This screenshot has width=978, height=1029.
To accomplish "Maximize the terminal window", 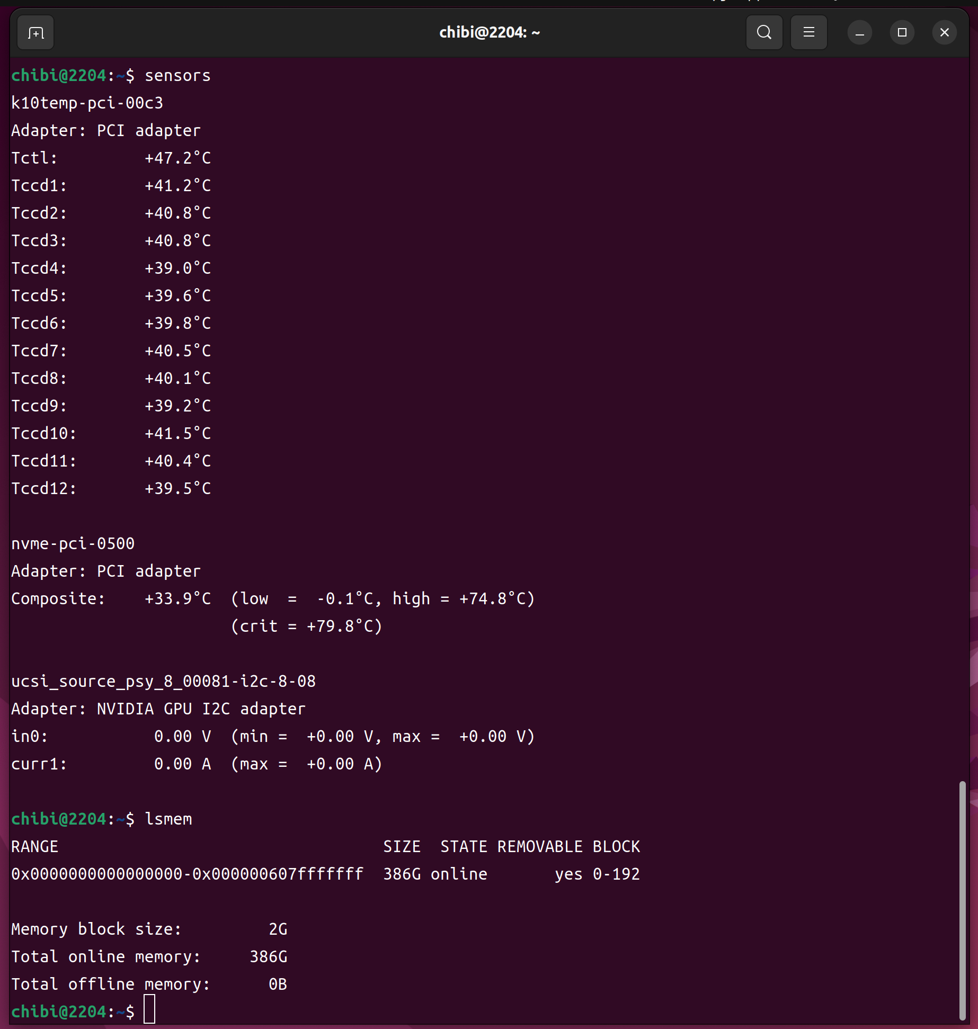I will tap(902, 33).
